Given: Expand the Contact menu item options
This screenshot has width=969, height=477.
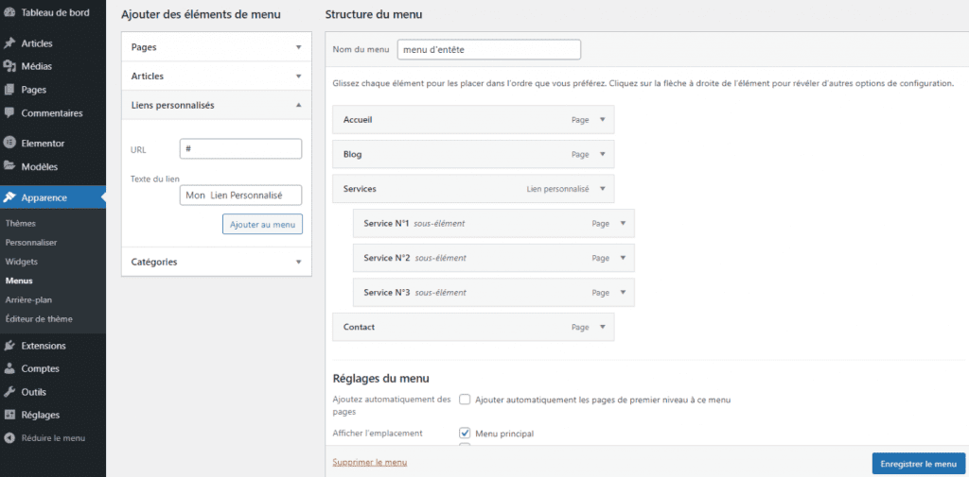Looking at the screenshot, I should point(603,327).
